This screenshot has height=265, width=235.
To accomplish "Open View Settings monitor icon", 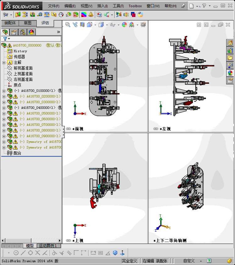I will pos(143,25).
